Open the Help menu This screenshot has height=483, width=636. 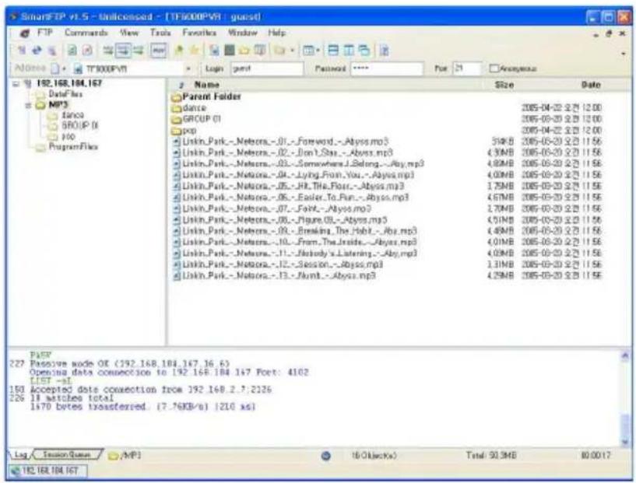coord(276,33)
